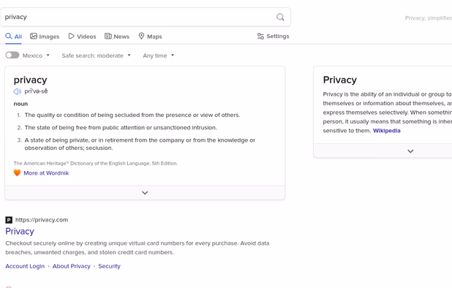Open the Settings menu
The width and height of the screenshot is (452, 288).
pos(273,37)
